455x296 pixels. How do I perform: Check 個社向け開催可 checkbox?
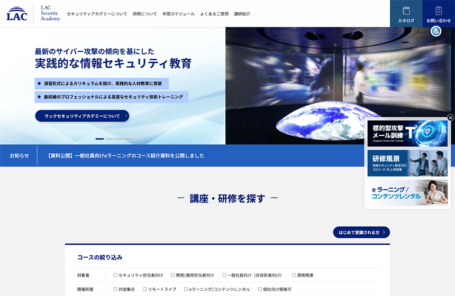click(x=260, y=289)
